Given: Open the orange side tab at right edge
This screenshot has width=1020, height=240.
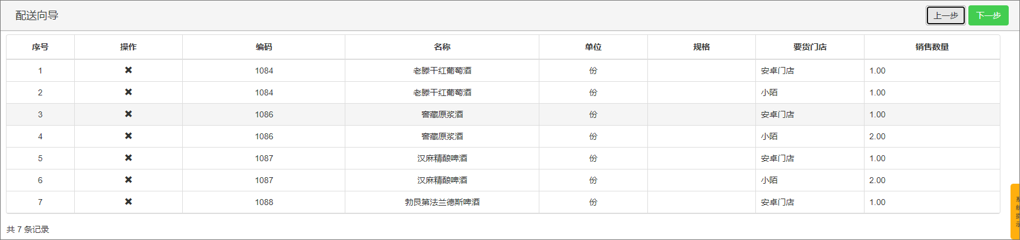Looking at the screenshot, I should click(1015, 212).
